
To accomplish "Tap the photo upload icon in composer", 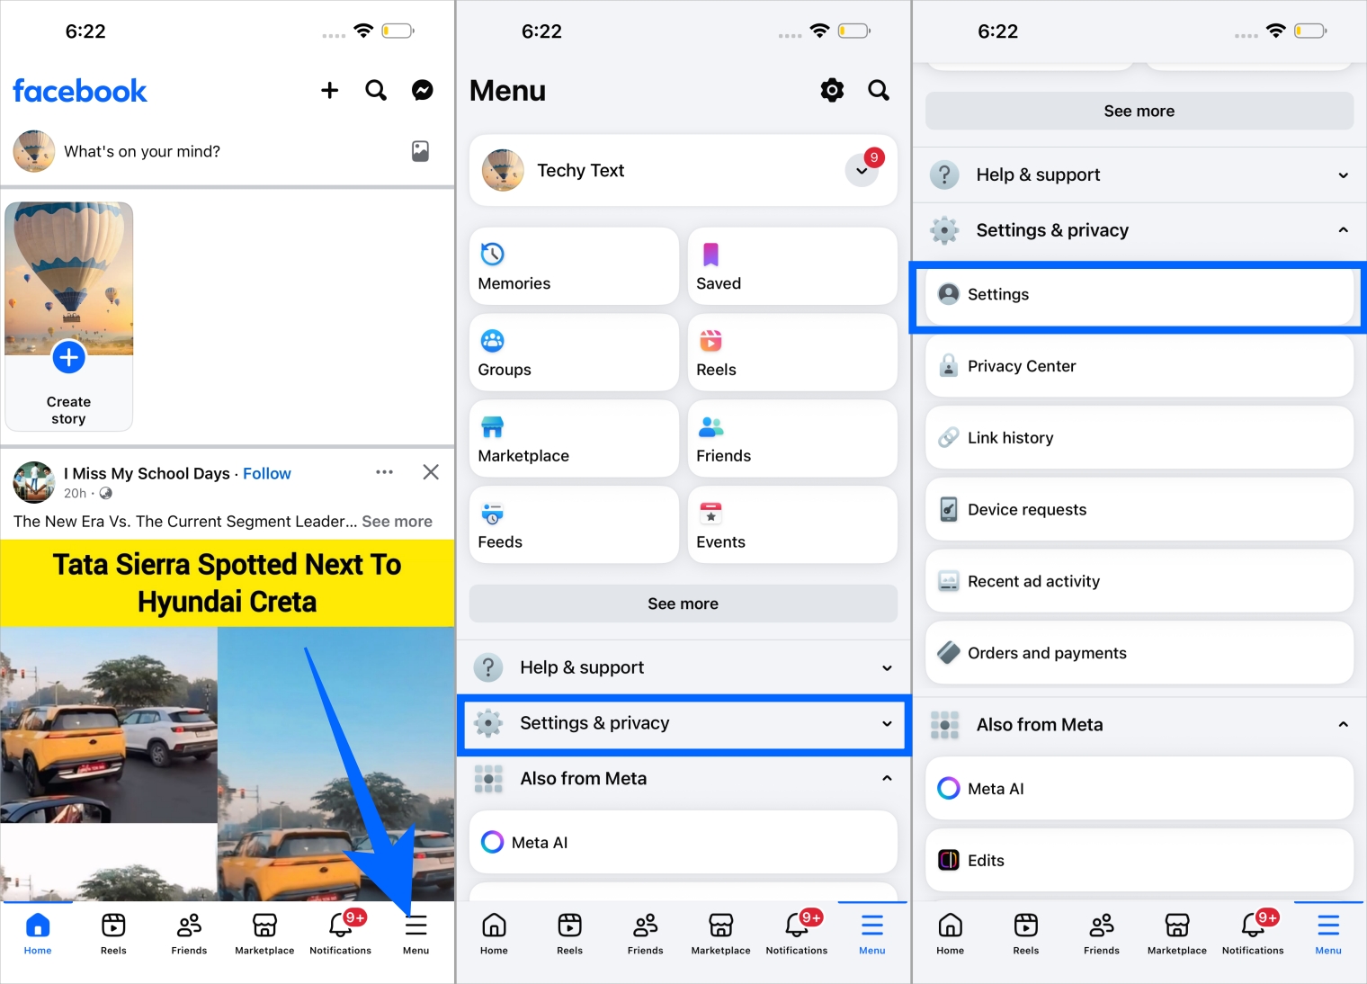I will (419, 151).
